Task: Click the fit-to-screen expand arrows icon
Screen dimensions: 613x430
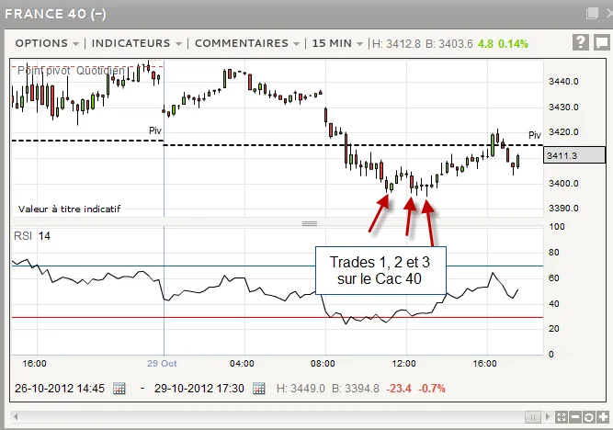Action: [x=561, y=417]
